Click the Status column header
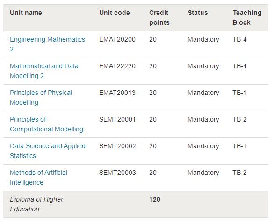The width and height of the screenshot is (274, 224). (198, 13)
